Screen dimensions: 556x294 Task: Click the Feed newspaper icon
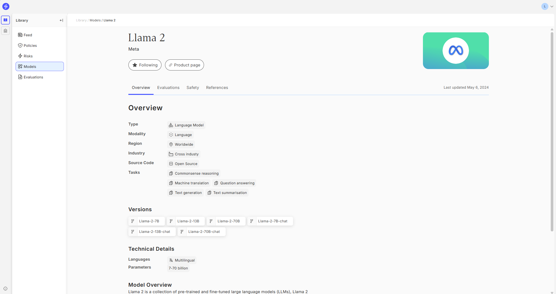coord(20,35)
